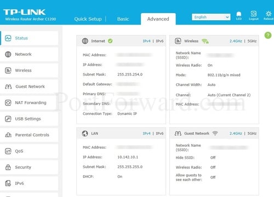
Task: Toggle the router LED icon
Action: [x=239, y=15]
